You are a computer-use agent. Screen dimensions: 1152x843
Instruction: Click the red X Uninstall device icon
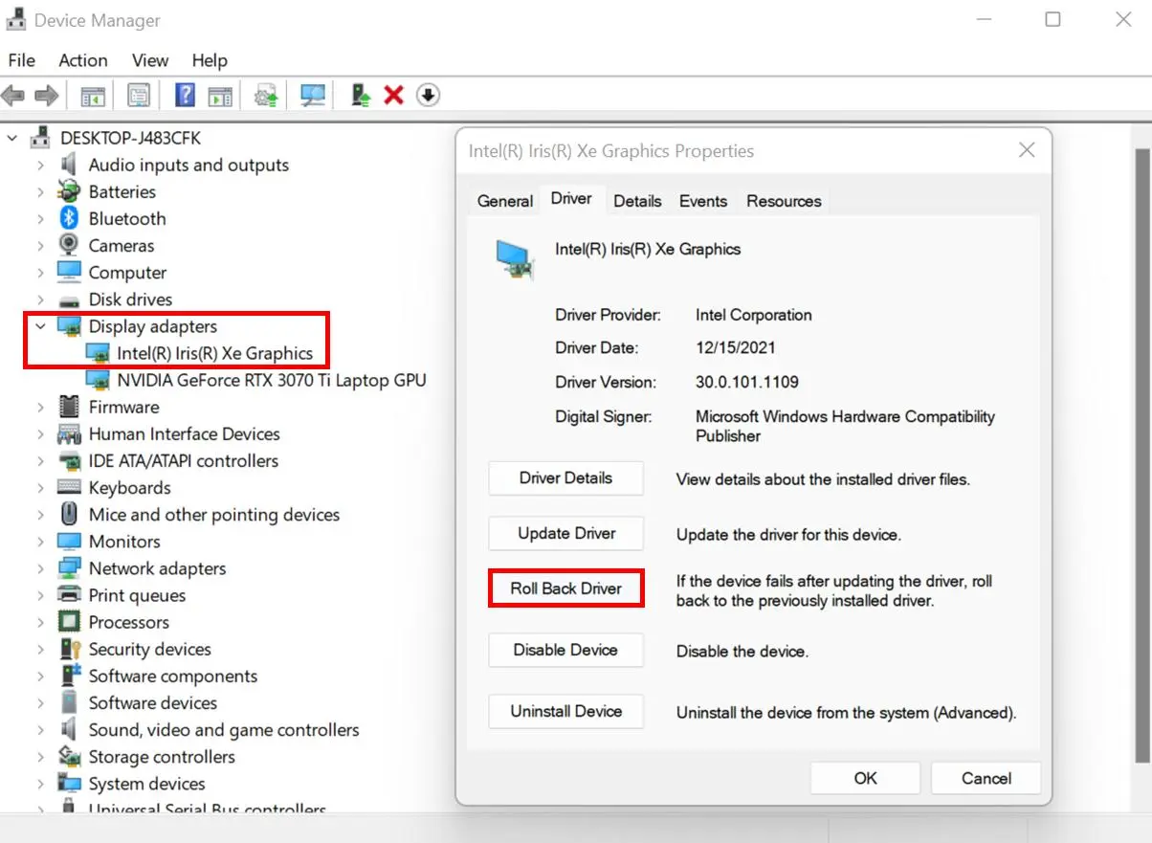(x=393, y=96)
